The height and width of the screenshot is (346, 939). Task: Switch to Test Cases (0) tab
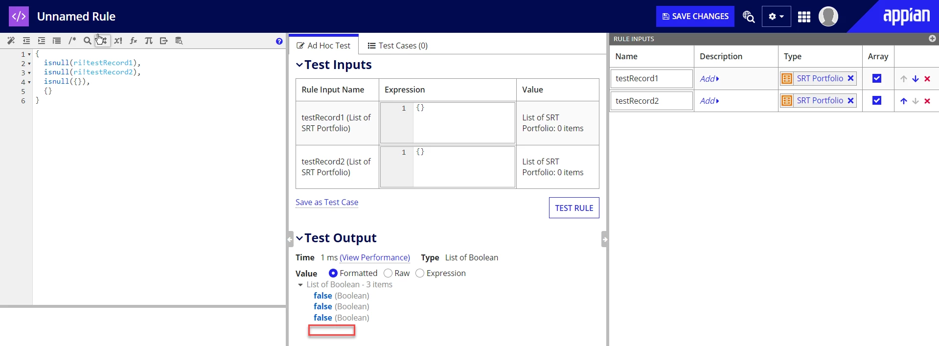point(398,46)
